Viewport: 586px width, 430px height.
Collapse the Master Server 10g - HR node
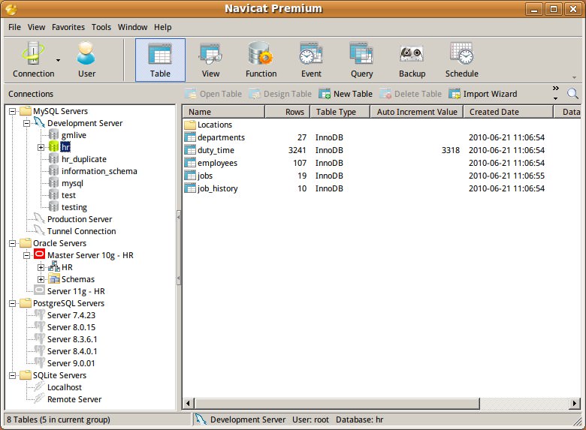[x=26, y=255]
